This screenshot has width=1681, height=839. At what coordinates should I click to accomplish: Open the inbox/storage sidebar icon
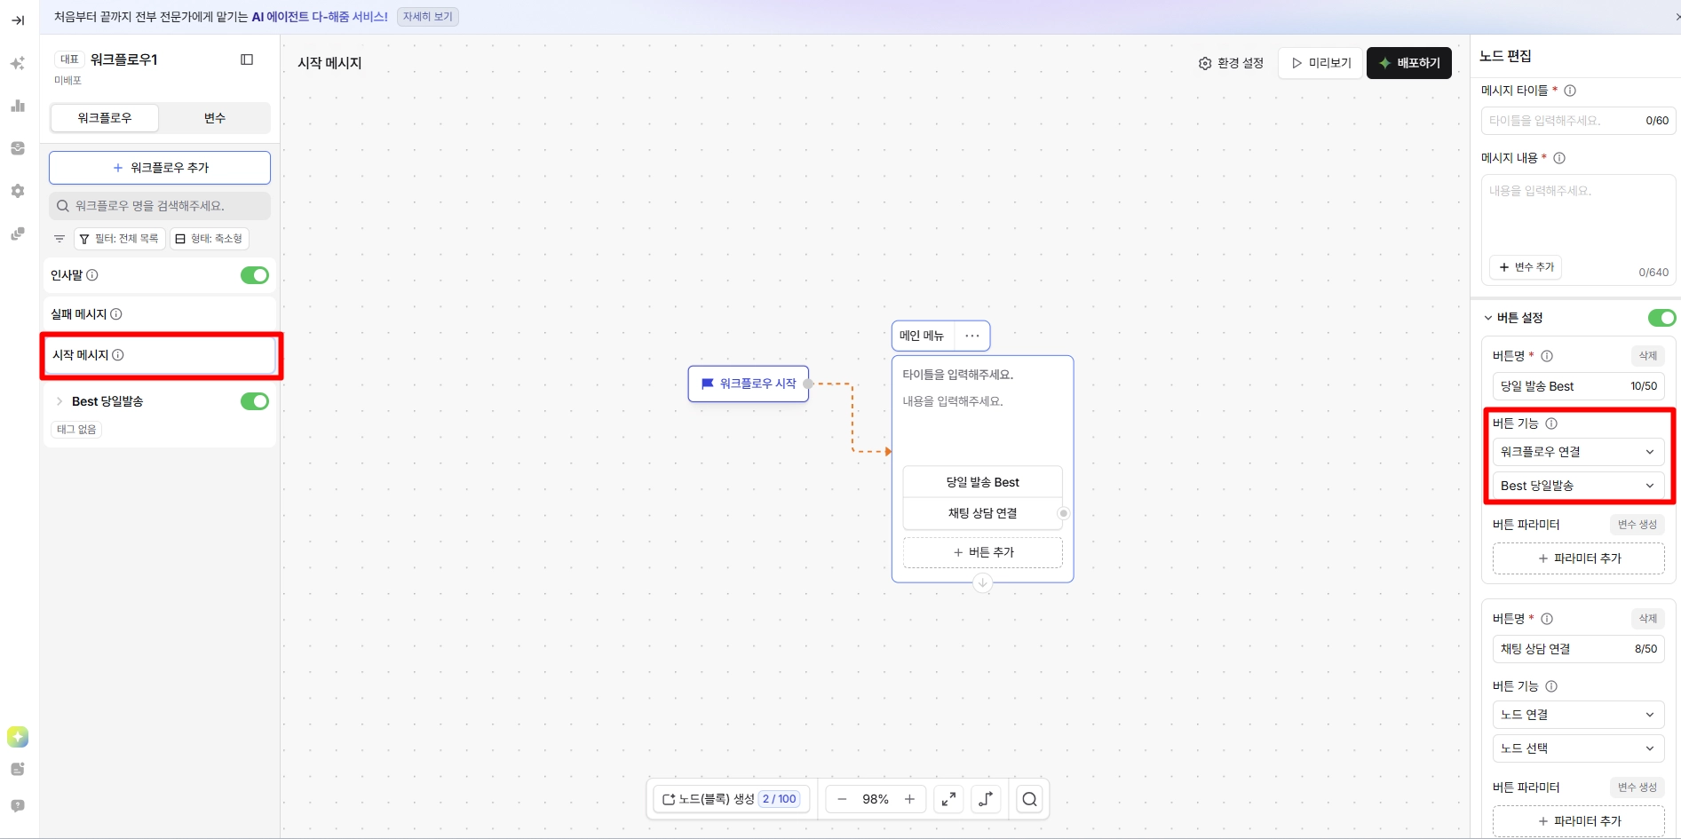(18, 148)
